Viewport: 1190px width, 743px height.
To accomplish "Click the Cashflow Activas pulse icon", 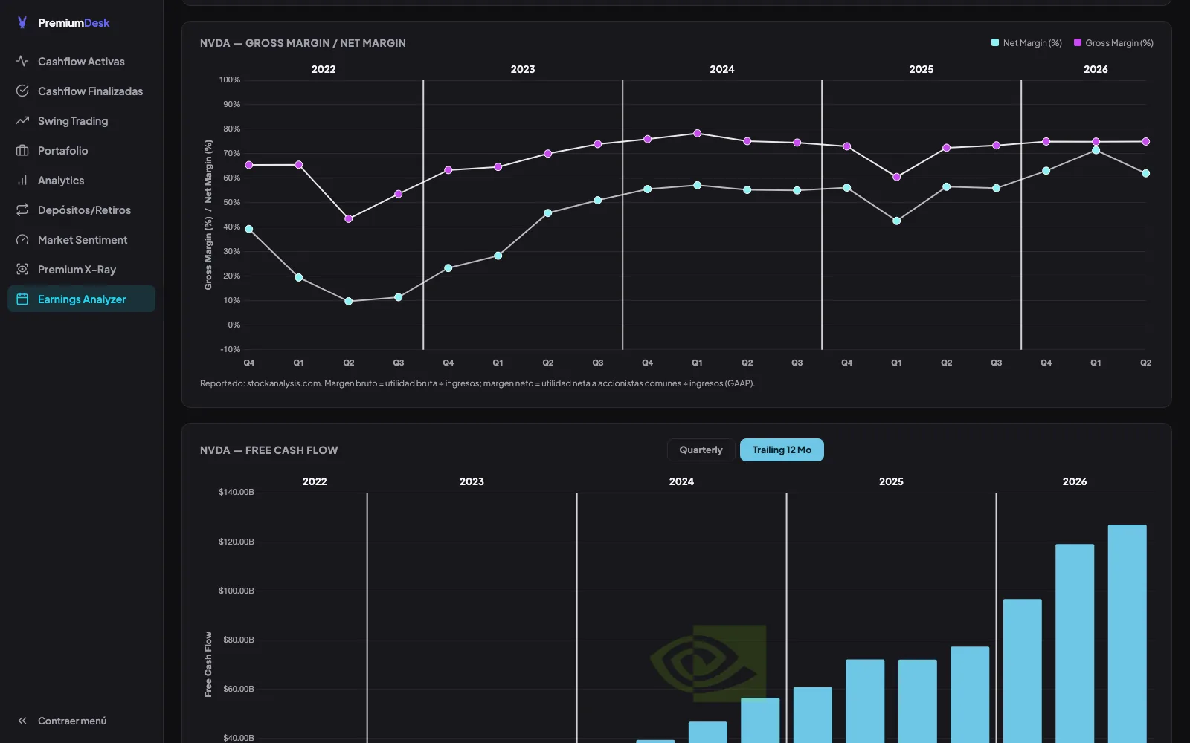I will pyautogui.click(x=22, y=62).
